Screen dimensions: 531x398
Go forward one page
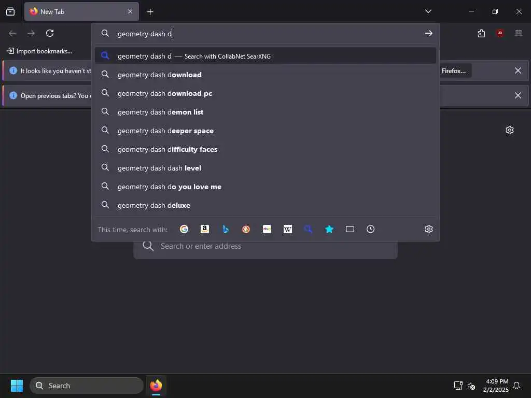coord(31,33)
